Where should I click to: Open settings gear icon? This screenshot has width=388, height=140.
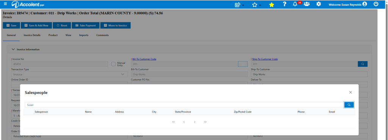(x=319, y=4)
